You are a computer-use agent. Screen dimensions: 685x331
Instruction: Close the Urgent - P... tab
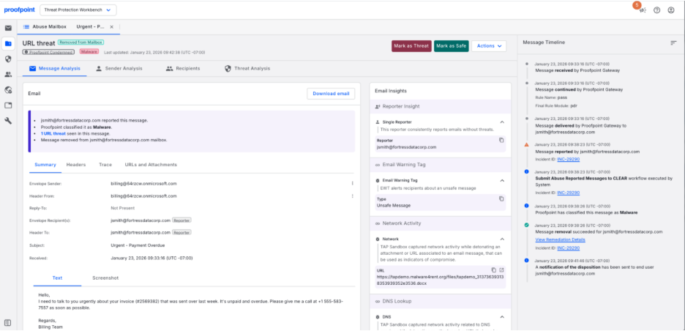pyautogui.click(x=112, y=27)
